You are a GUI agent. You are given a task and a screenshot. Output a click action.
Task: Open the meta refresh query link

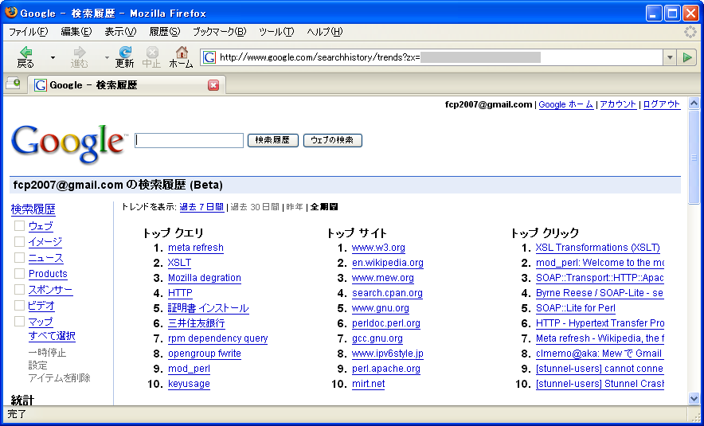(196, 248)
